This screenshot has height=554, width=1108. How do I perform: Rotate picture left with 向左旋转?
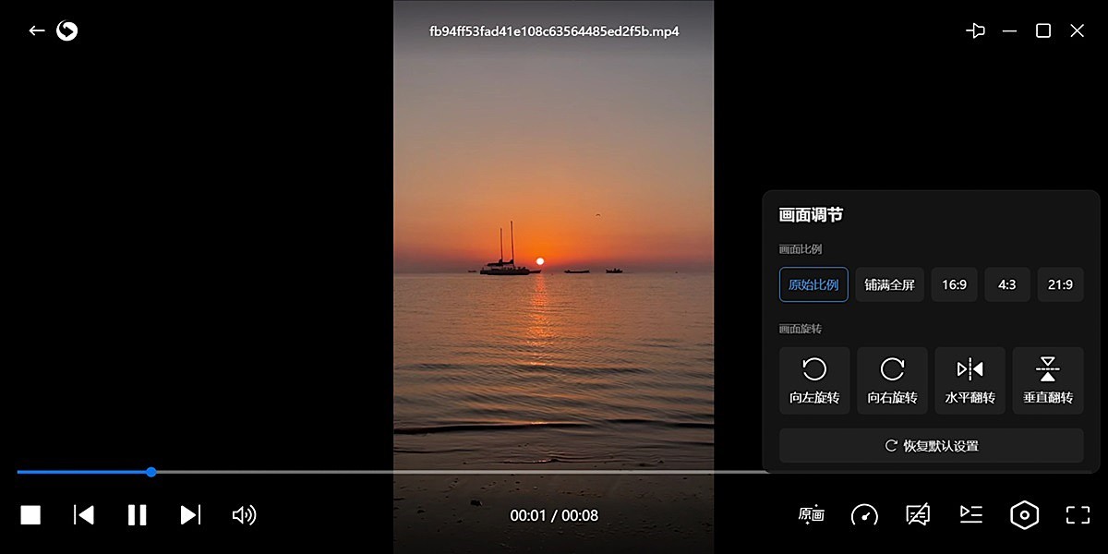pyautogui.click(x=814, y=380)
